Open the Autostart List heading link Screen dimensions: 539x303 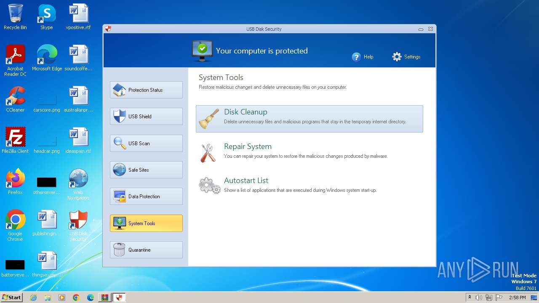coord(246,181)
